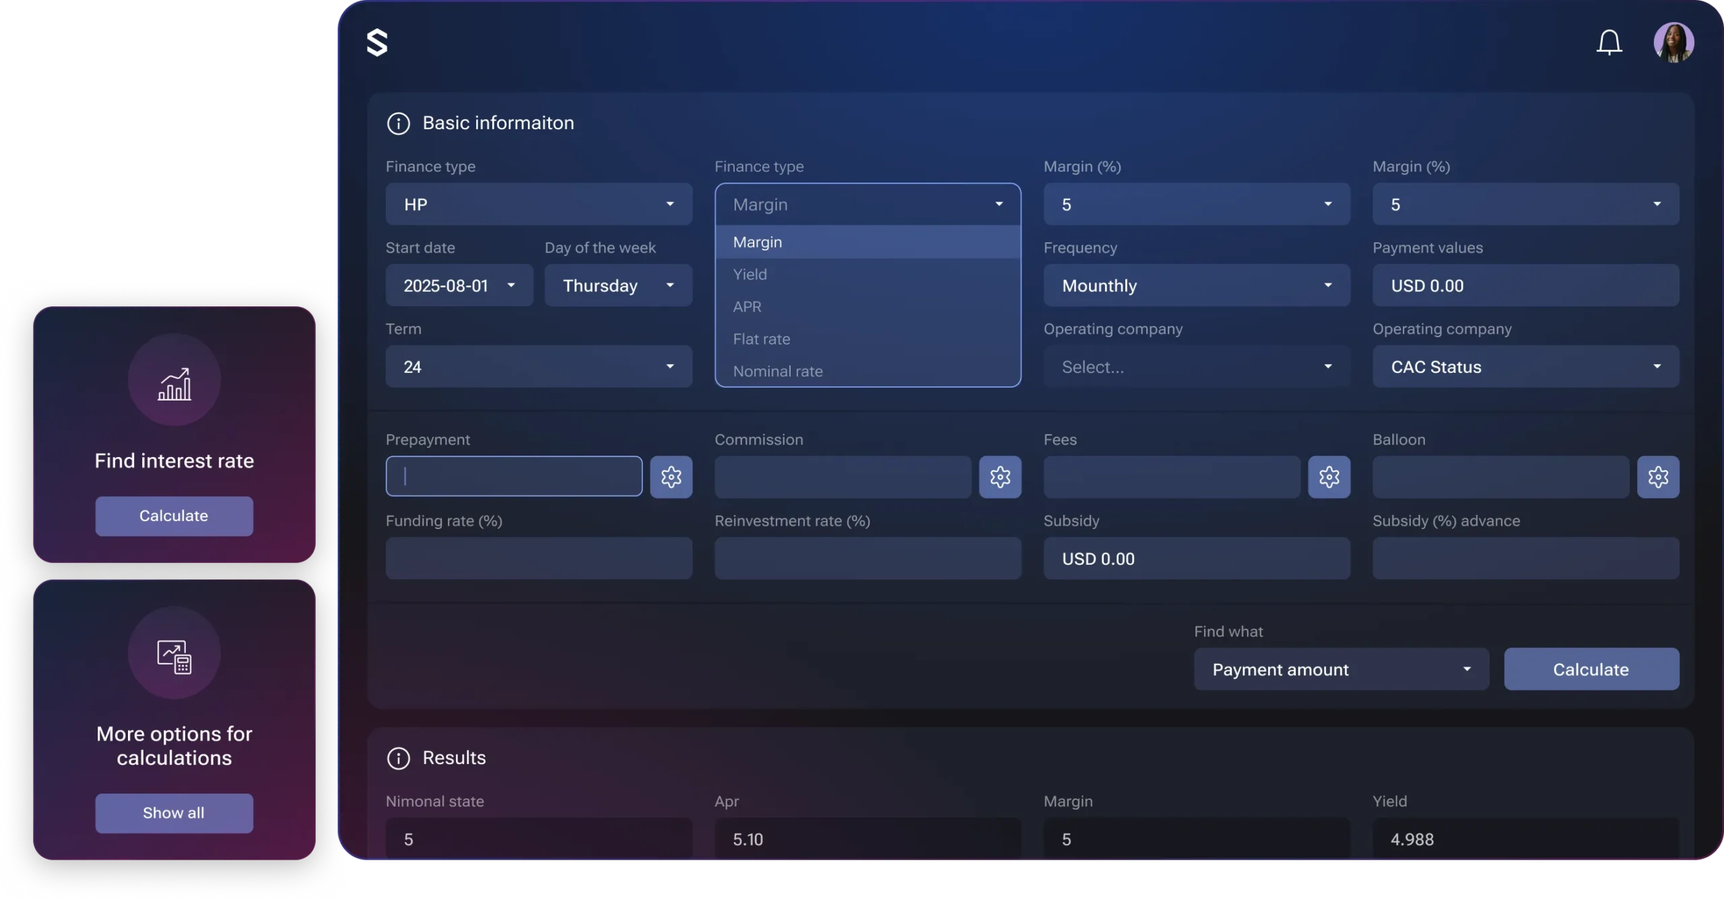Open Commission settings gear icon
The height and width of the screenshot is (900, 1724).
1000,477
